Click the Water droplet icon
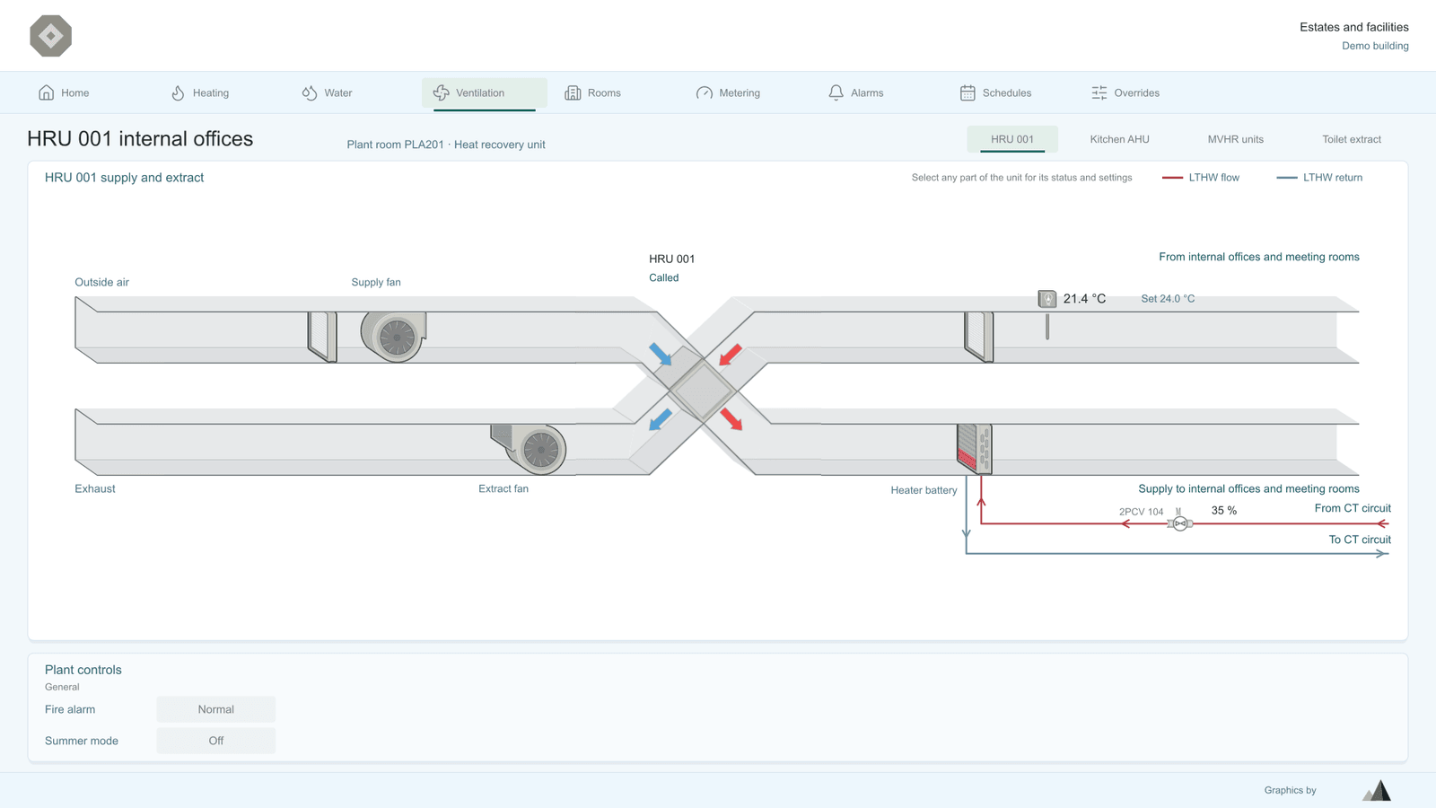The image size is (1436, 808). [x=310, y=92]
